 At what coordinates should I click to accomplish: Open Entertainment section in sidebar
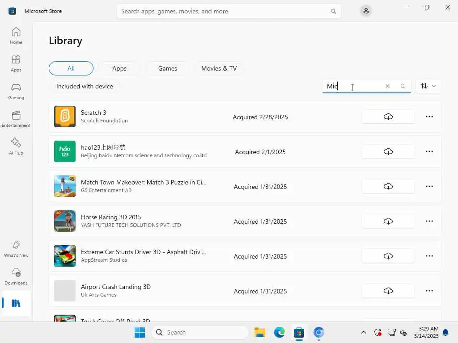click(16, 119)
